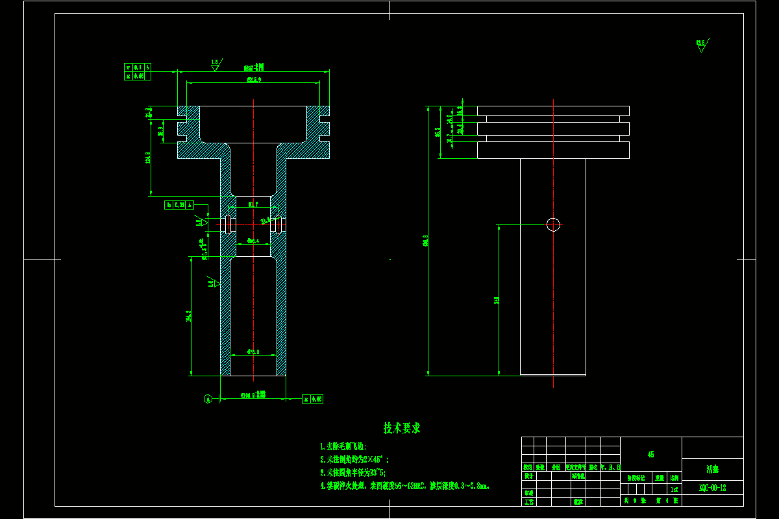Click the 设计 cell in title block

tap(528, 476)
